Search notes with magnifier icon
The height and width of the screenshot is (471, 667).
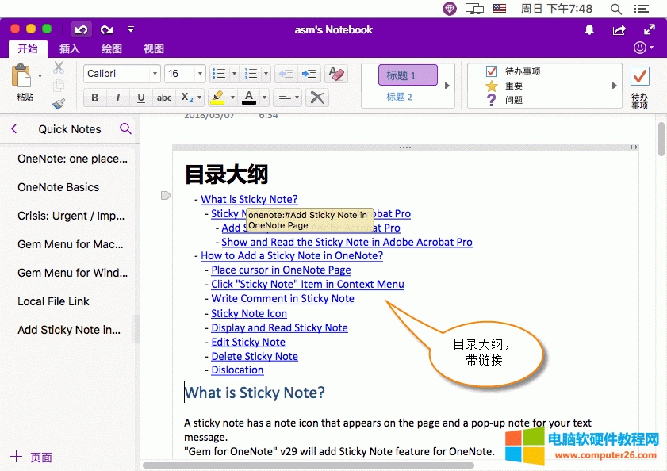tap(125, 128)
